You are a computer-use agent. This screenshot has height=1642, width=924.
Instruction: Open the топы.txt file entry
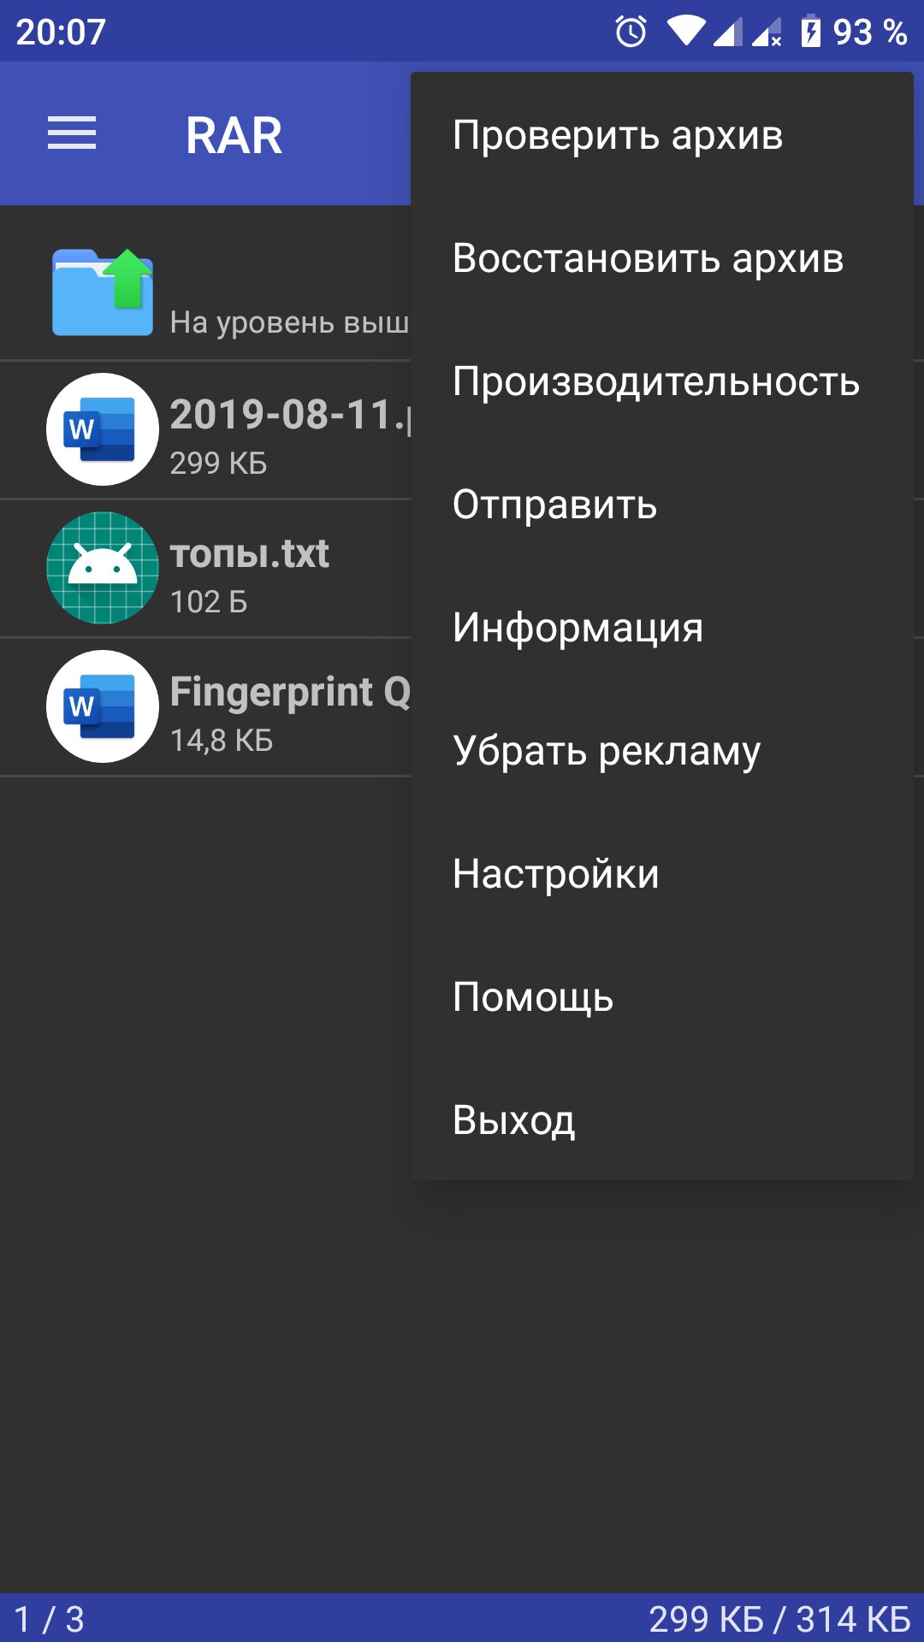pyautogui.click(x=205, y=569)
